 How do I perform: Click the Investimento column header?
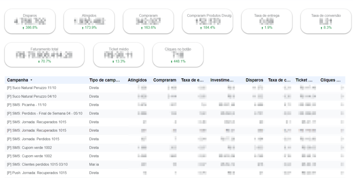222,80
